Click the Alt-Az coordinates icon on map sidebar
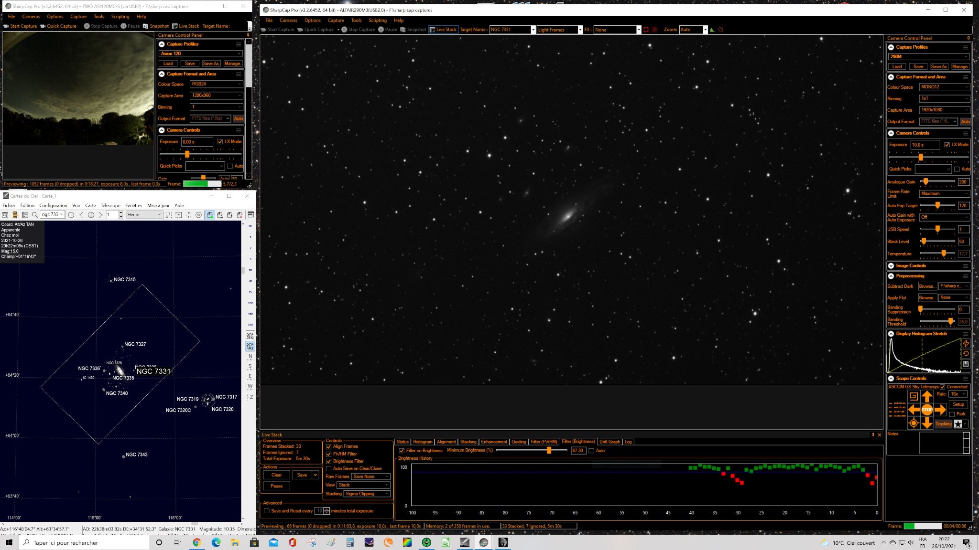 [x=250, y=346]
